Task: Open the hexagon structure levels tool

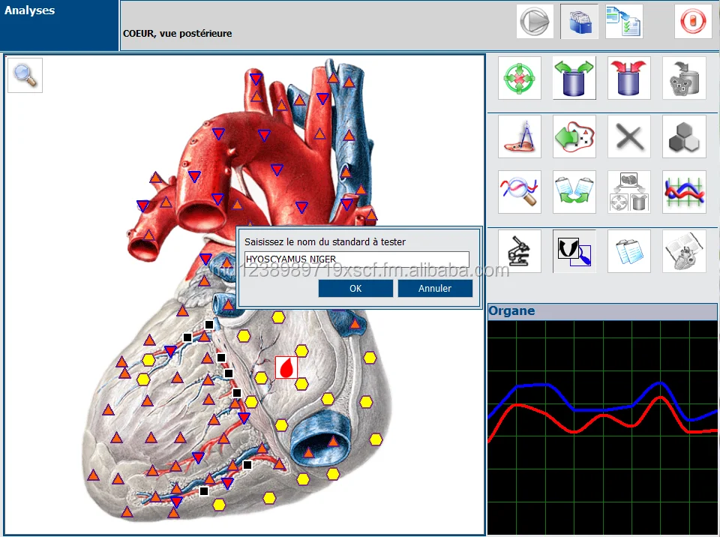Action: [x=683, y=137]
